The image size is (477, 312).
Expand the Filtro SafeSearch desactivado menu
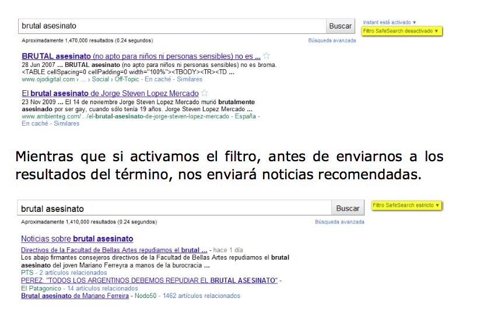(401, 31)
